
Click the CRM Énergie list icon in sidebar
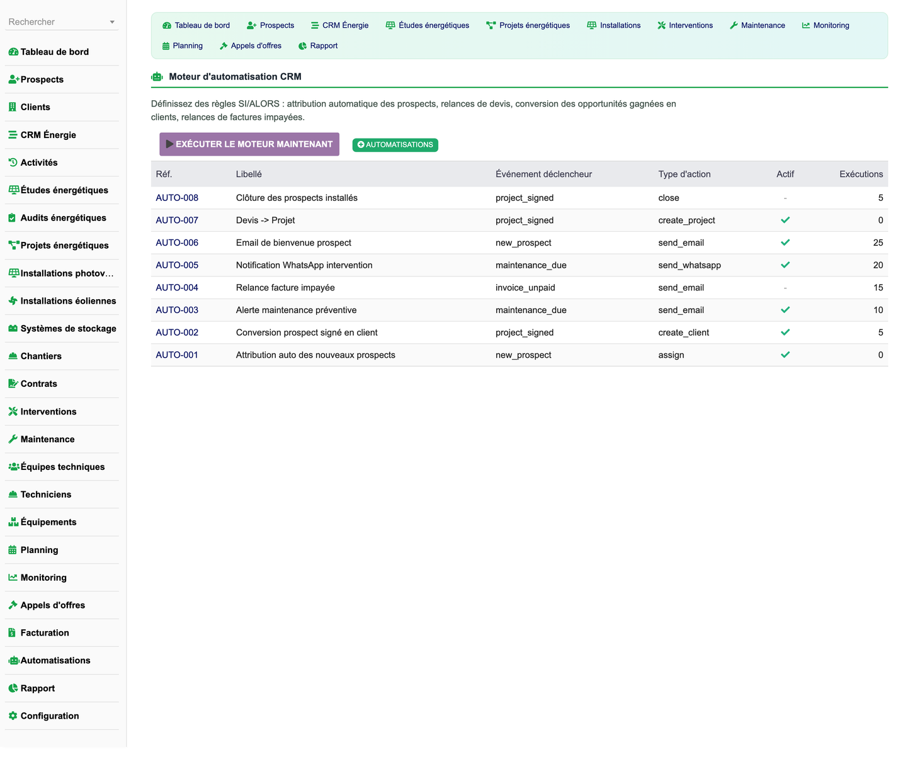13,135
